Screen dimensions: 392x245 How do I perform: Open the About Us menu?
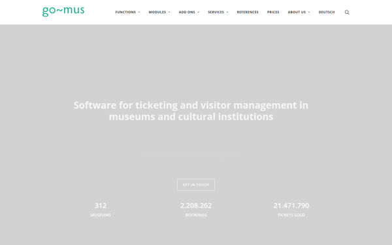tap(297, 12)
